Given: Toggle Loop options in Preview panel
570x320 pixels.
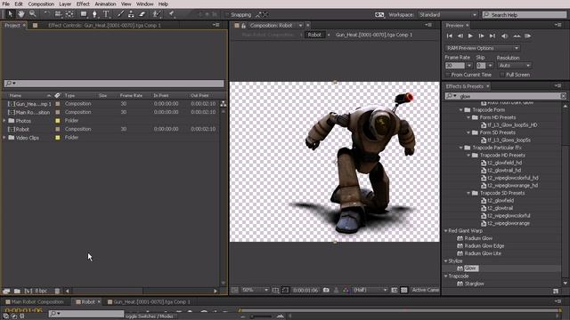Looking at the screenshot, I should [x=517, y=36].
